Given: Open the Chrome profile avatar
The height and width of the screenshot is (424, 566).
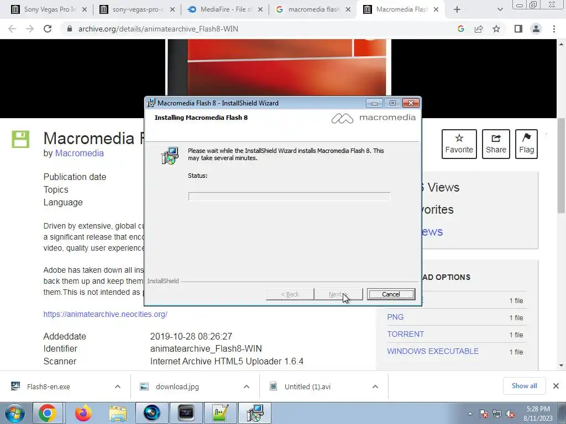Looking at the screenshot, I should pyautogui.click(x=536, y=29).
